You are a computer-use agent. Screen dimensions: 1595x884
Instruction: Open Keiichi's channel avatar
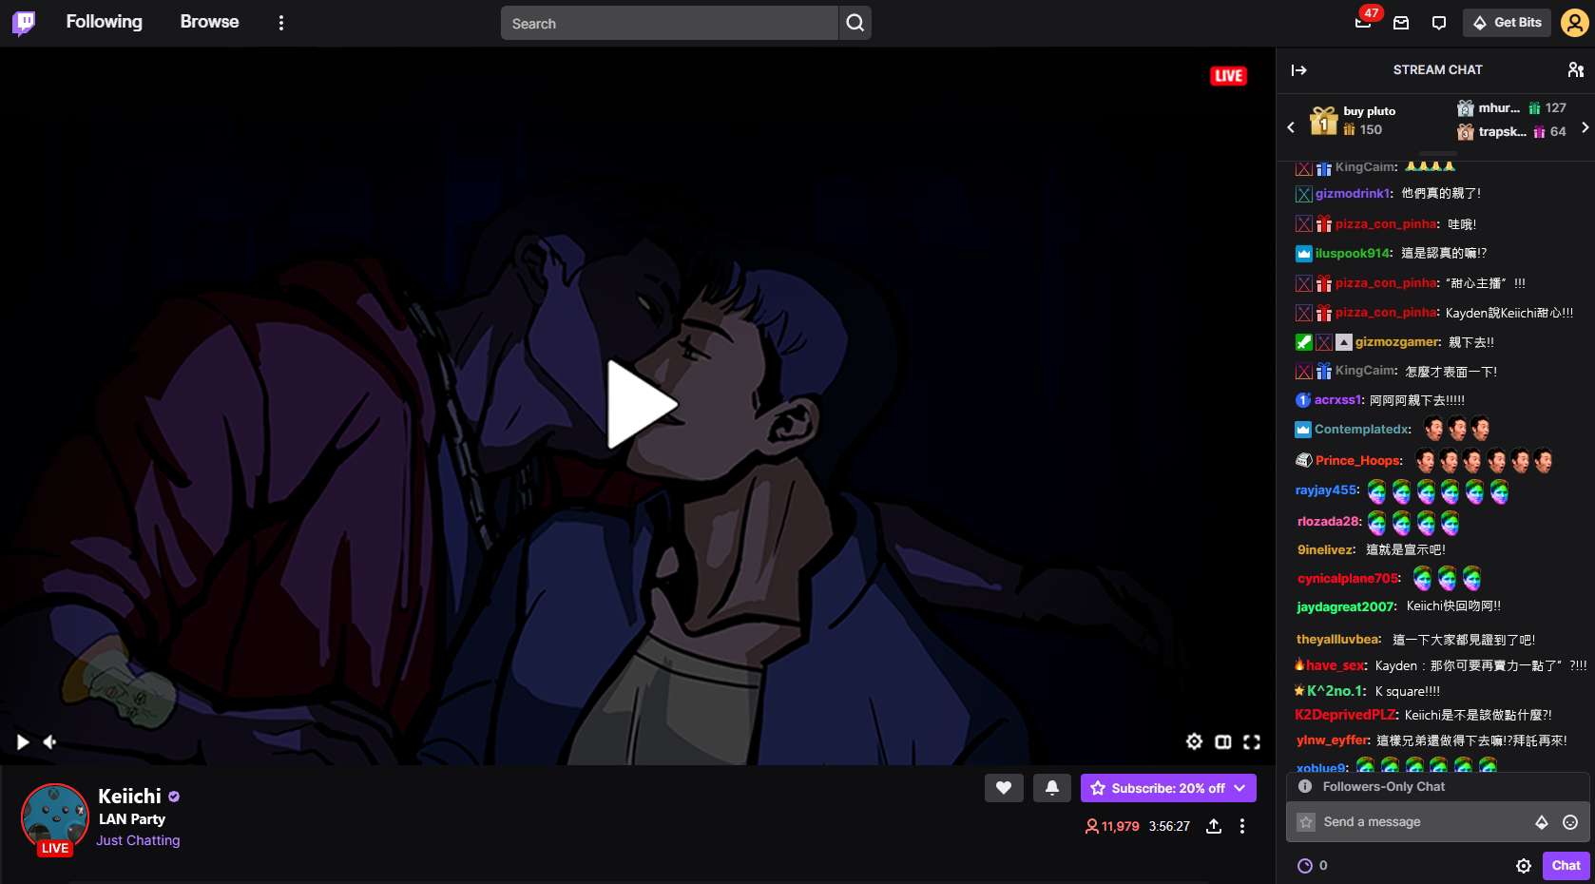55,817
